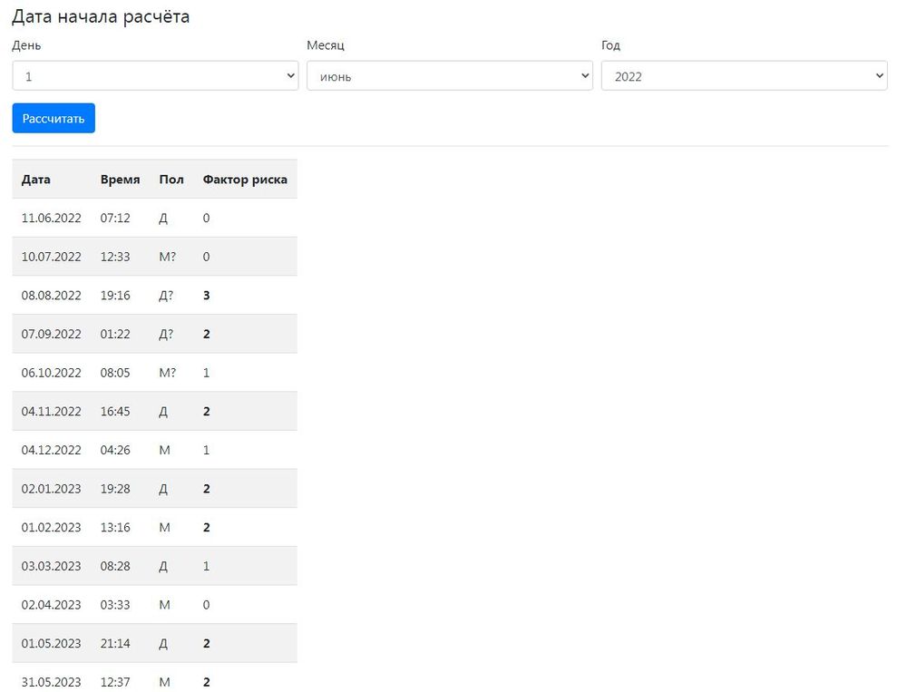This screenshot has height=692, width=907.
Task: Click time 13:16 in the table
Action: (x=115, y=527)
